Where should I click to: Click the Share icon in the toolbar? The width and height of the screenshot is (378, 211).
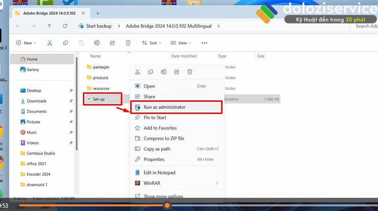coord(112,43)
